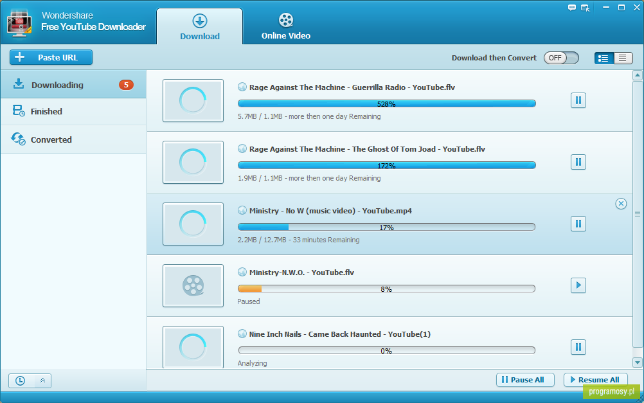The width and height of the screenshot is (644, 403).
Task: Click Pause All button
Action: click(525, 380)
